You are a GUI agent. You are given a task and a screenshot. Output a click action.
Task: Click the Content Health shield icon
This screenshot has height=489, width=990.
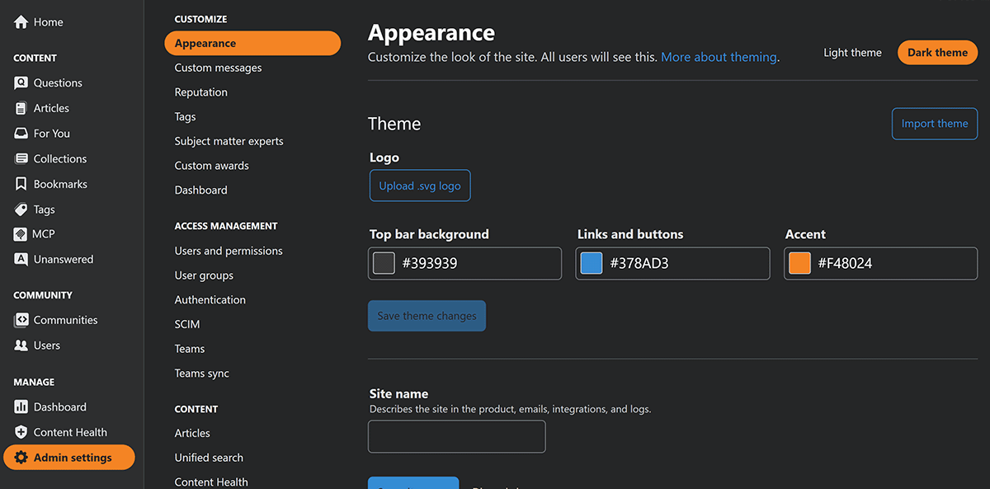coord(21,432)
